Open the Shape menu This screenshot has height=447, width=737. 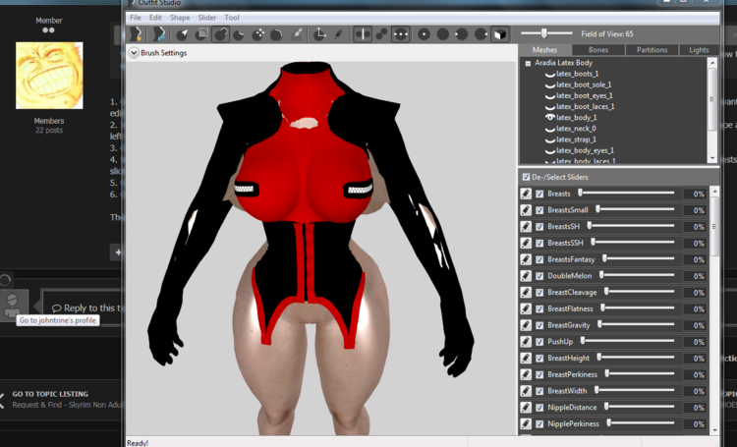click(180, 18)
